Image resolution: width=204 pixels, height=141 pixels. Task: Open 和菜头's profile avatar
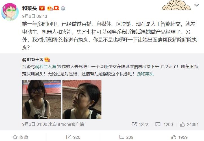pyautogui.click(x=10, y=12)
